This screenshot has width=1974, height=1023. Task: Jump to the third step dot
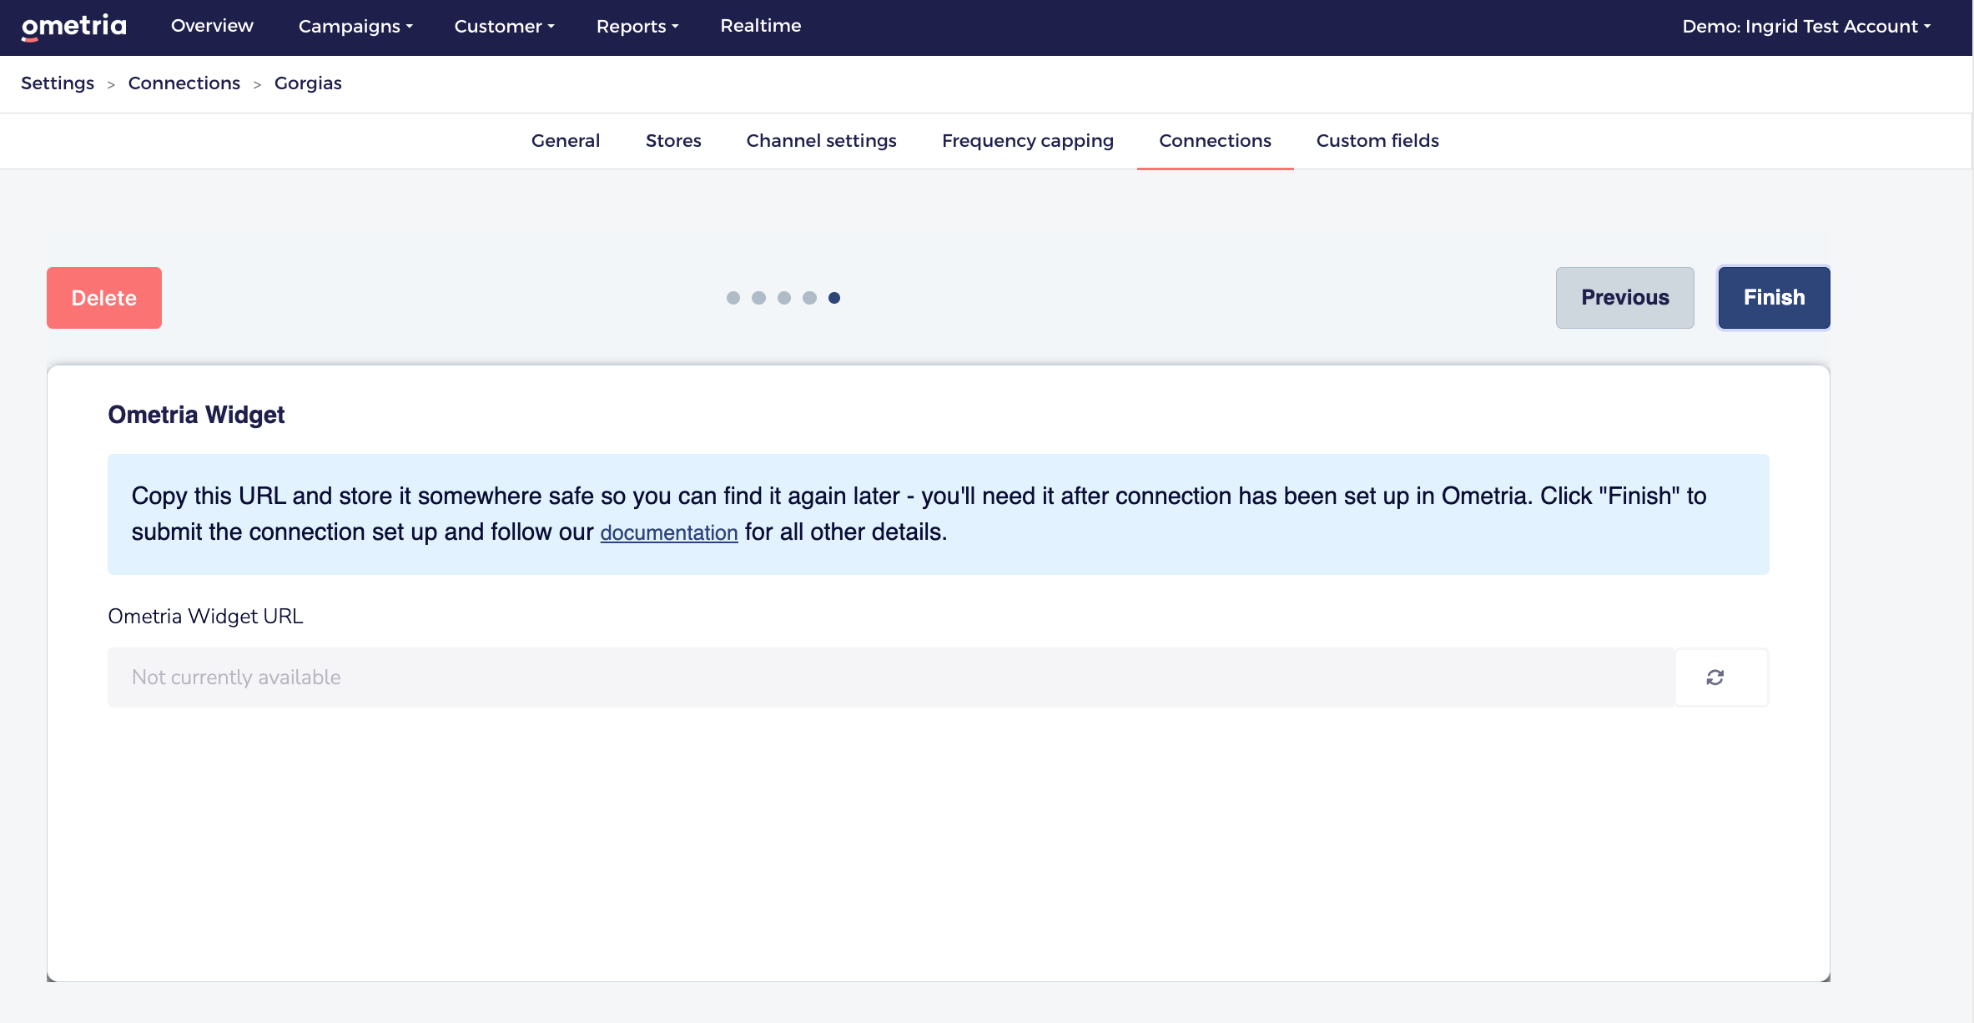click(784, 298)
